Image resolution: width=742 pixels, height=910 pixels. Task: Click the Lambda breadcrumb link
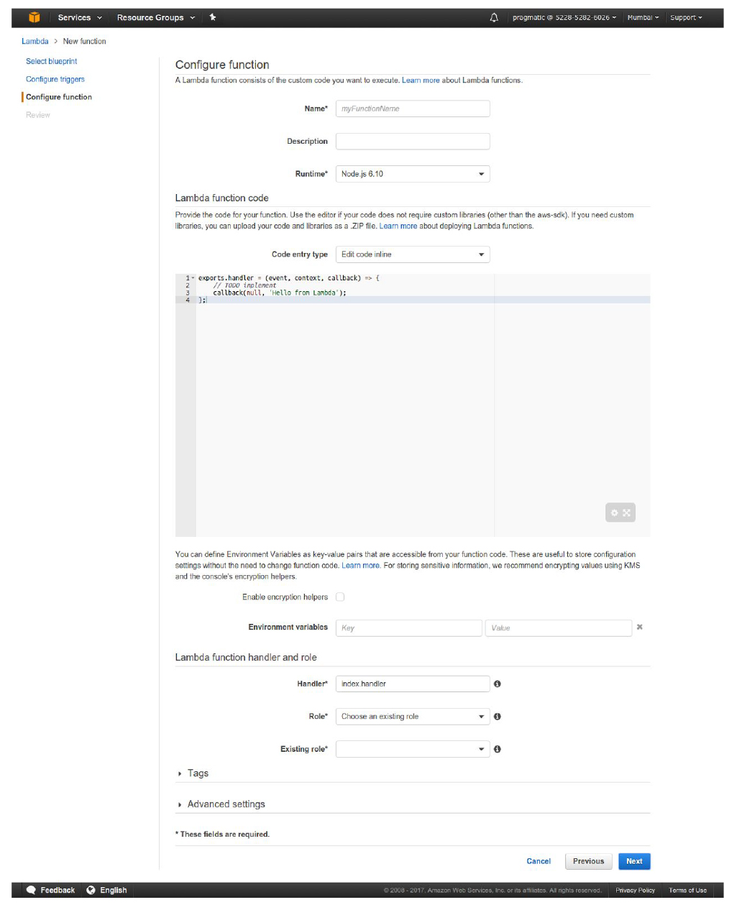35,42
